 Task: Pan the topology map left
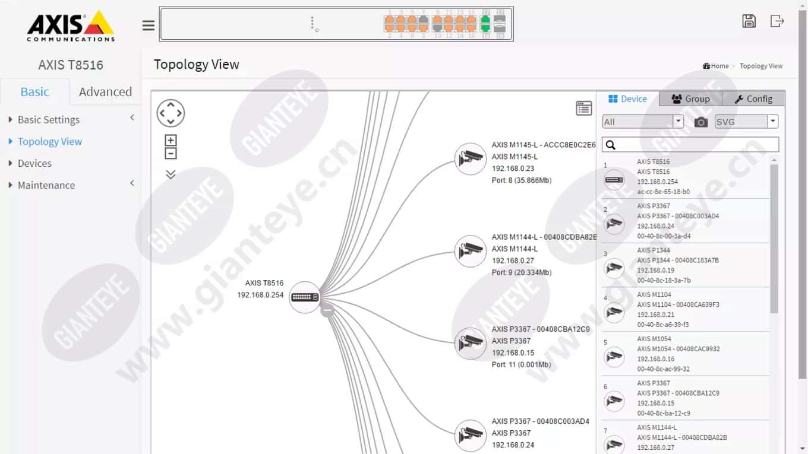tap(162, 113)
